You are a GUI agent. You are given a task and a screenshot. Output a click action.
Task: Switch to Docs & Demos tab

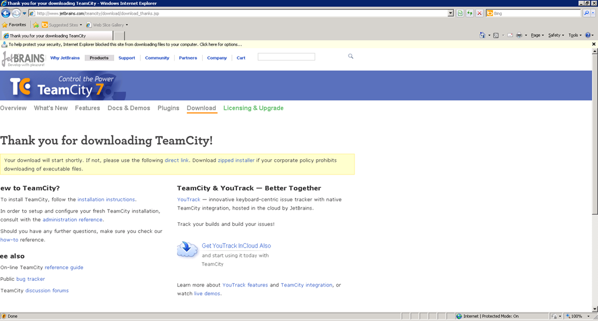click(x=129, y=108)
